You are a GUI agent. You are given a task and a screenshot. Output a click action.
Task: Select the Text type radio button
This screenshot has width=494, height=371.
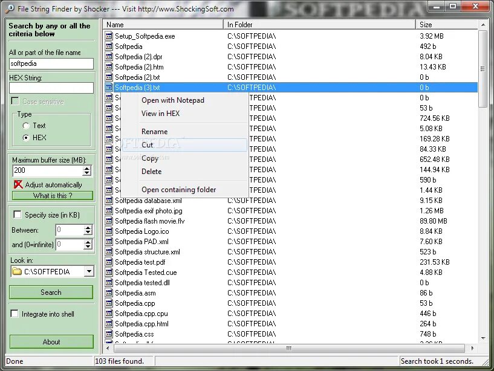(x=26, y=126)
